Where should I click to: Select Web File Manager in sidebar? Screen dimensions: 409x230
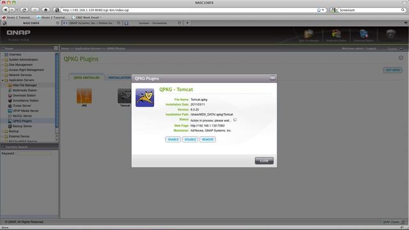click(x=24, y=85)
